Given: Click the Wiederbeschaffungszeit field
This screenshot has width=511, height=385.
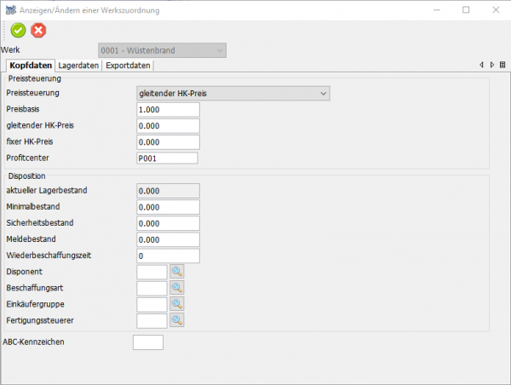Looking at the screenshot, I should click(x=168, y=256).
